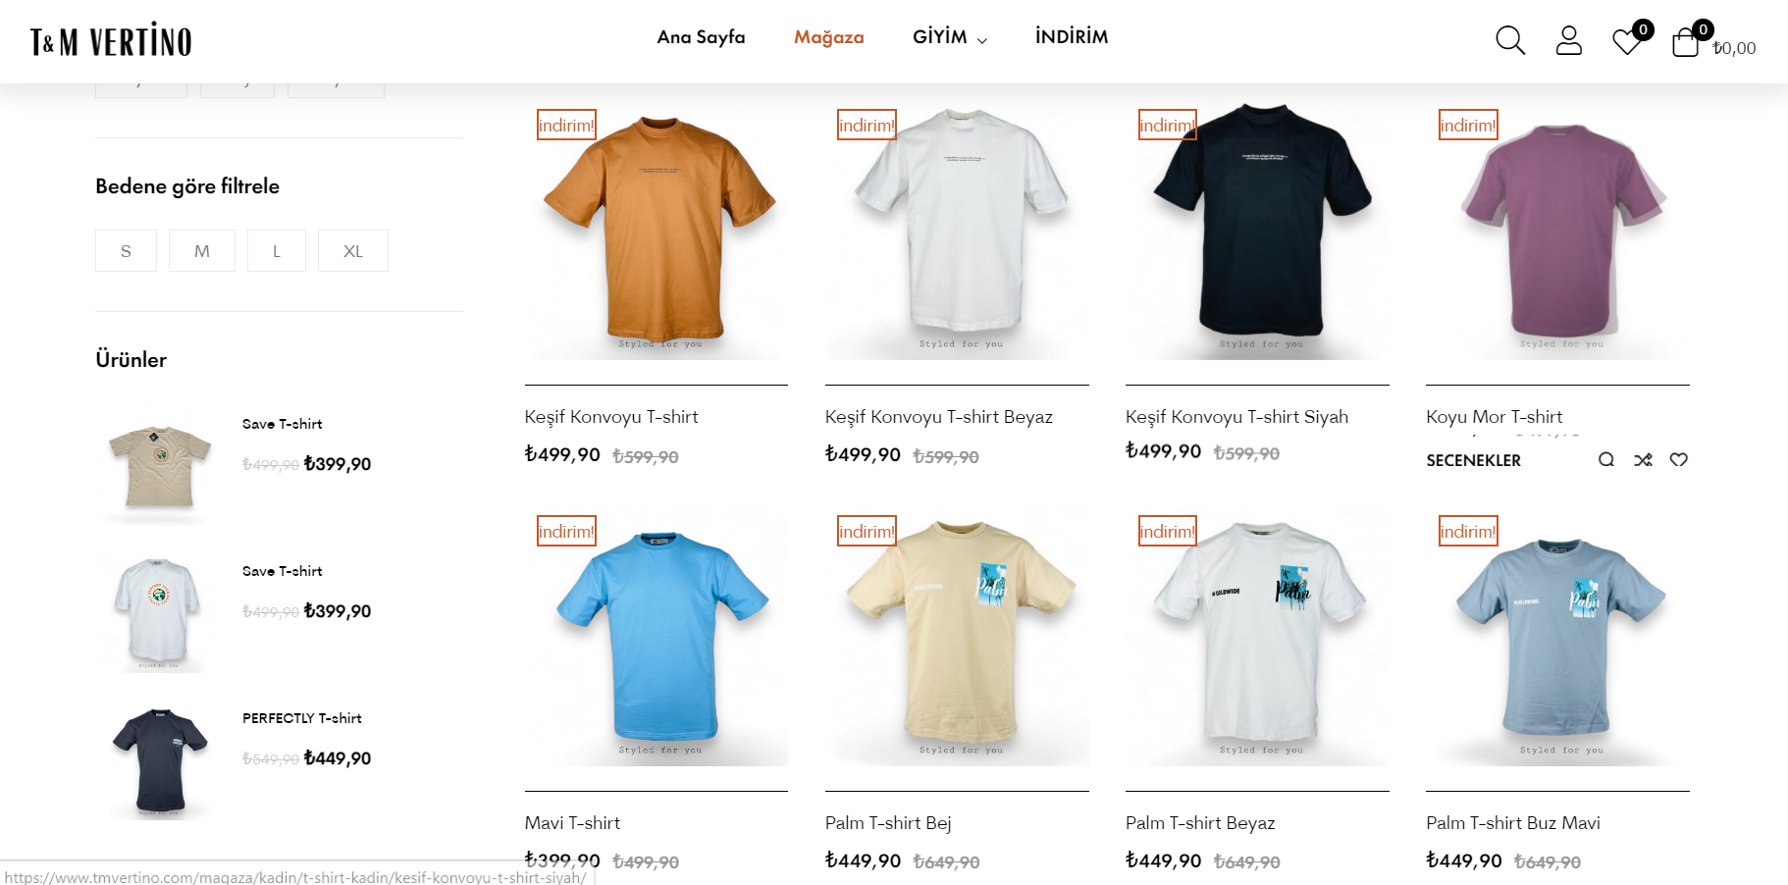Go to T&M Vertino logo homepage
Screen dimensions: 1788x885
coord(111,41)
